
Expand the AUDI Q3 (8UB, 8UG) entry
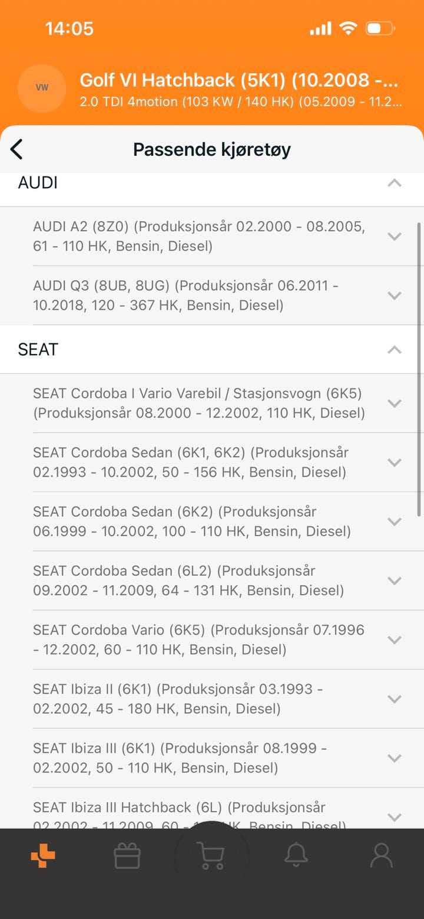tap(395, 295)
